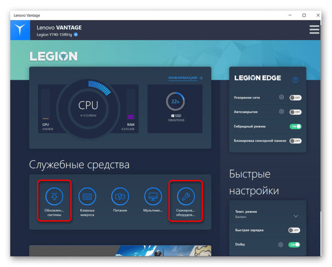Click the Legion Y740-15IRHg device name

54,34
